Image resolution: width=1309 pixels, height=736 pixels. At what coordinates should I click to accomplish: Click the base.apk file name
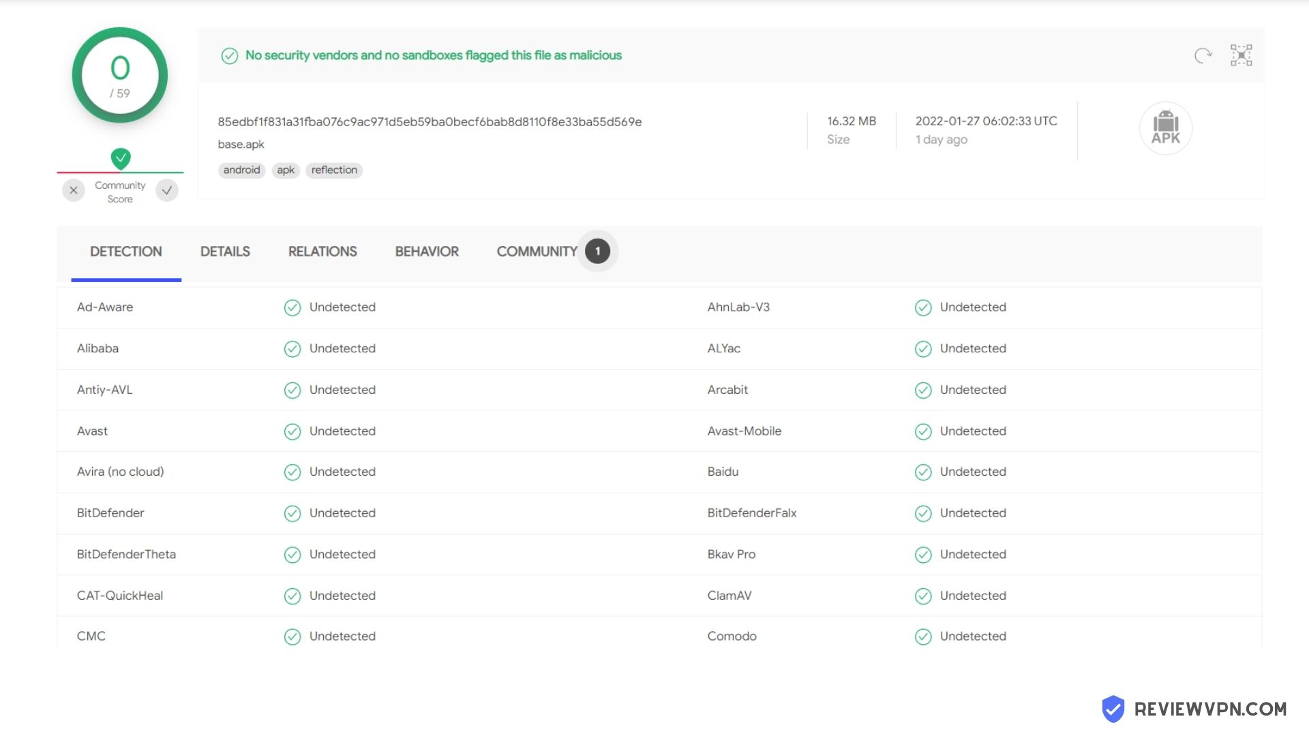coord(241,144)
